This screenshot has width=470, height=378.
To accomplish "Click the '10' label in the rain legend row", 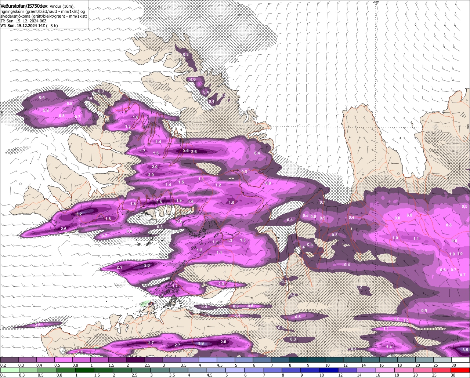I will pyautogui.click(x=322, y=375).
